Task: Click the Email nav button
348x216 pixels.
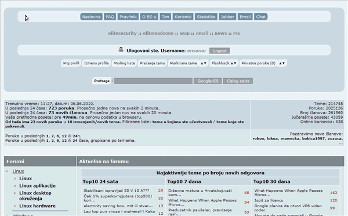Action: point(245,17)
